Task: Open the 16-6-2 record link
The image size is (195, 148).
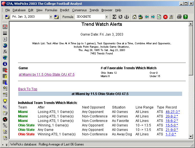Action: (172, 121)
